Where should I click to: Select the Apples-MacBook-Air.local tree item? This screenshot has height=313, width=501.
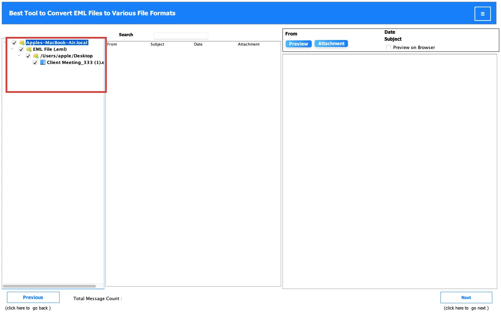click(57, 43)
